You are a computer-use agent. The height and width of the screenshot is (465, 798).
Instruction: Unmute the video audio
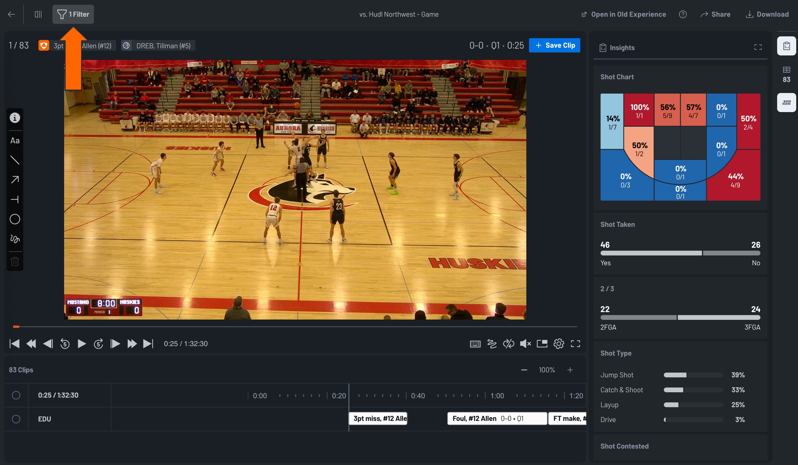click(x=526, y=343)
